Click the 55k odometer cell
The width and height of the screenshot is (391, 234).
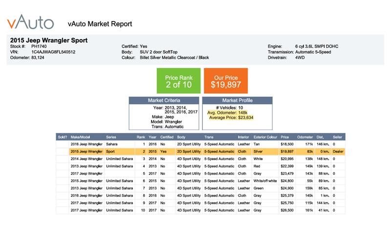310,181
